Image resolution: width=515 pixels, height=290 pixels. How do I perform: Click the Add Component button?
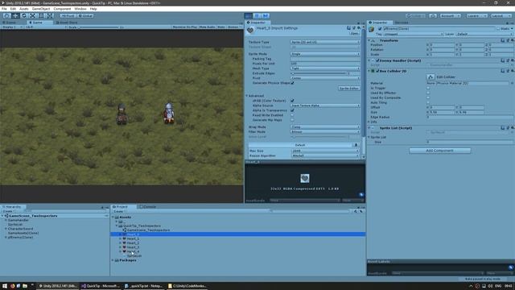tap(440, 151)
